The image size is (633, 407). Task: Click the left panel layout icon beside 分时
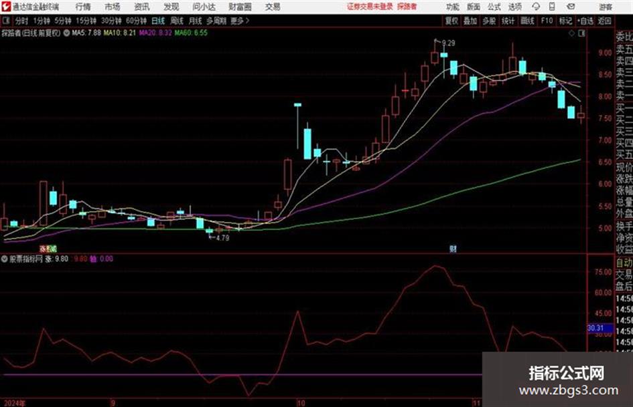point(5,21)
